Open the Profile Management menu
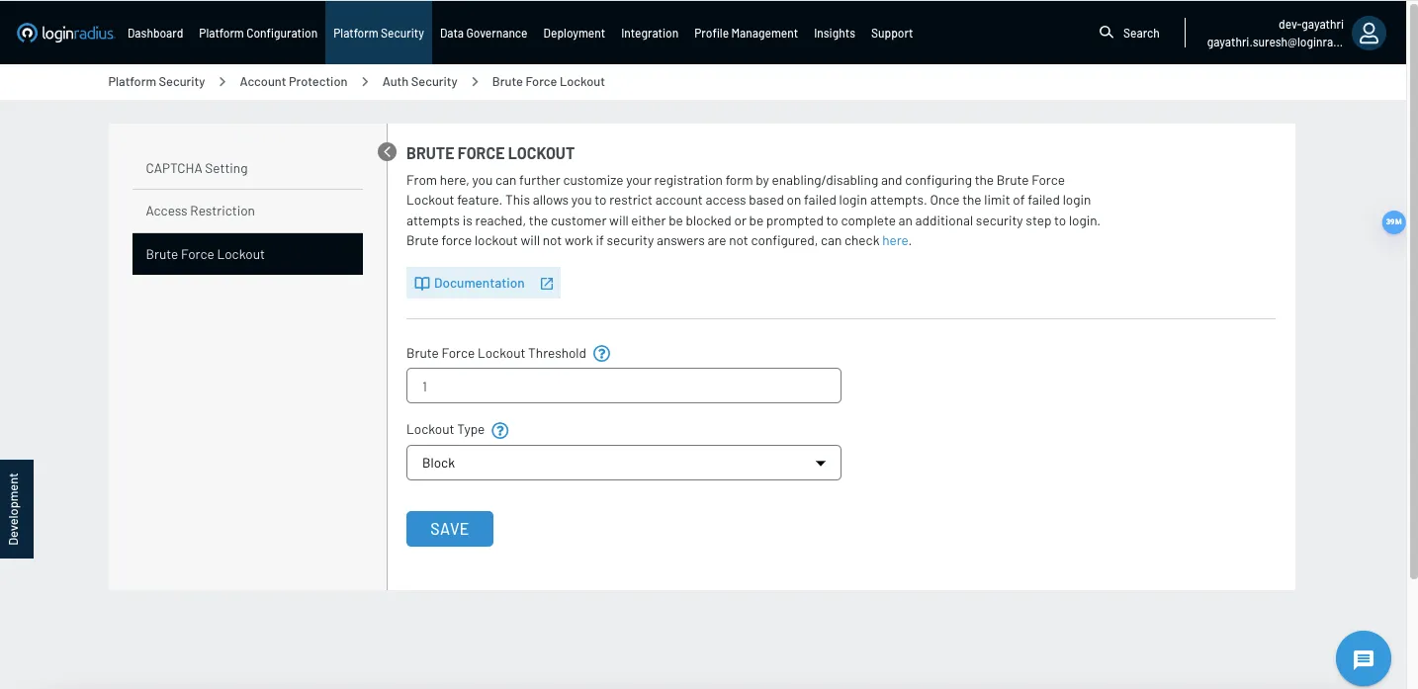 [746, 33]
